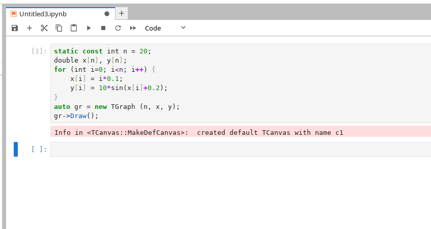This screenshot has height=229, width=431.
Task: Copy the selected cell
Action: pos(59,28)
